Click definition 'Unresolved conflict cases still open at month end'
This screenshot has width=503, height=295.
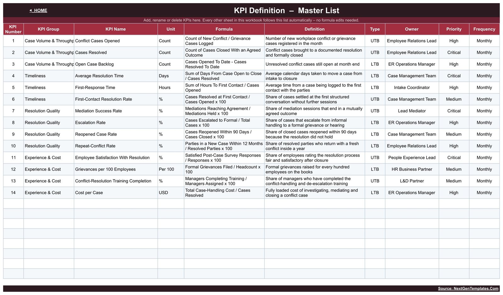click(x=314, y=64)
